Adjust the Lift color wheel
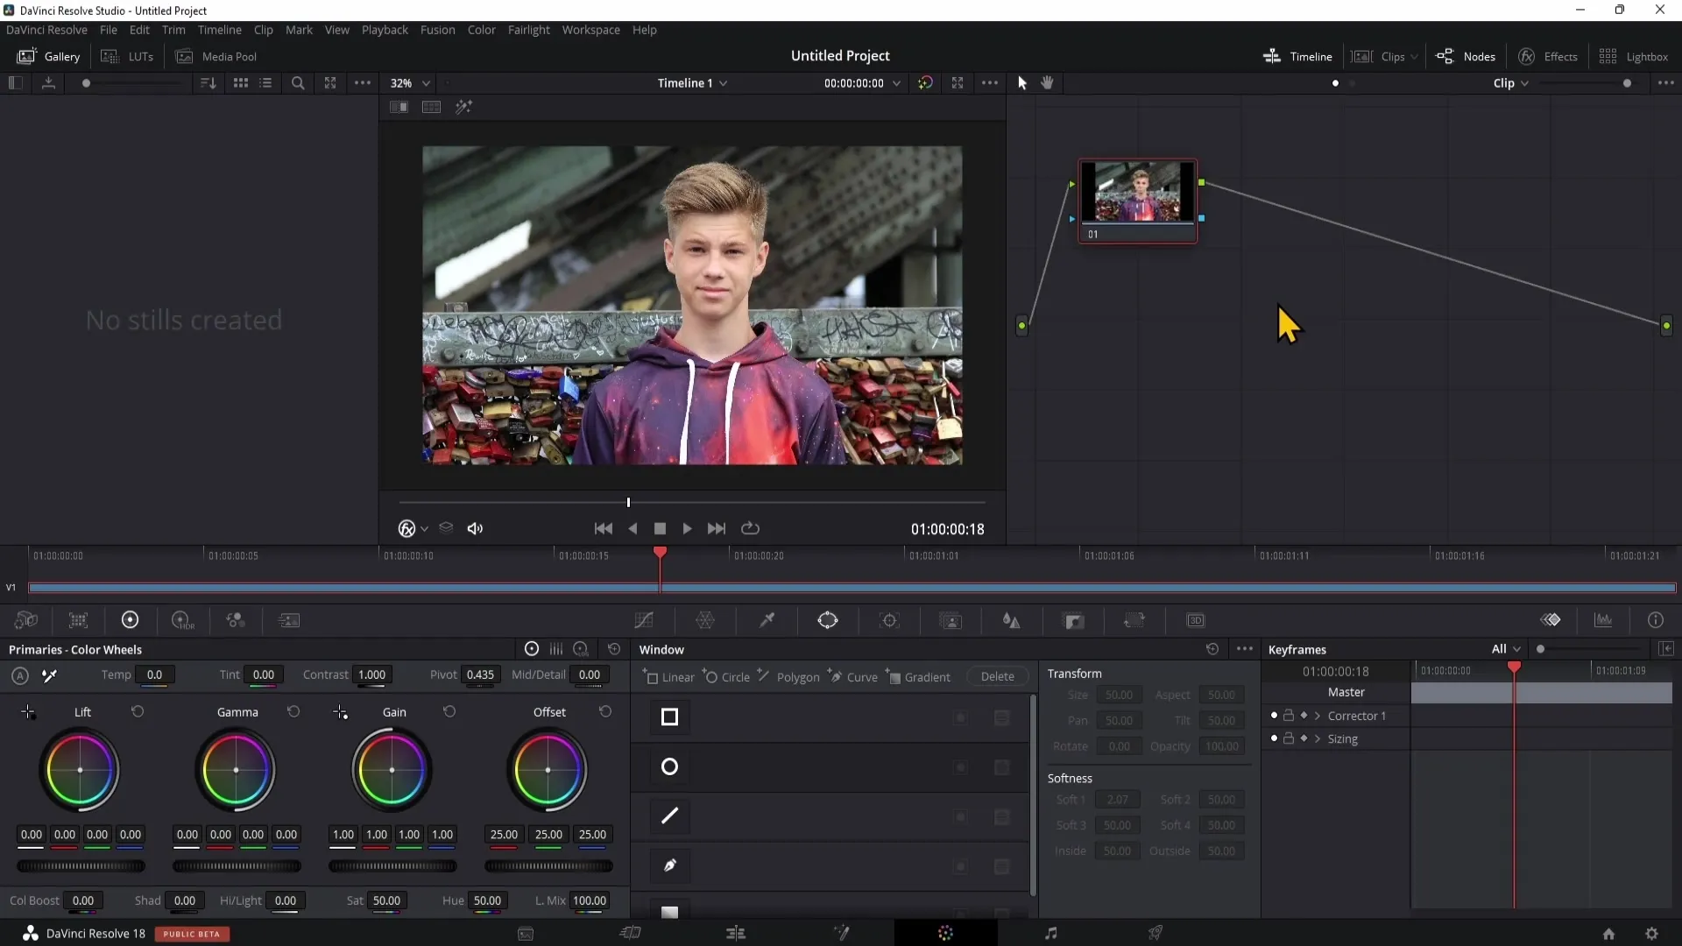 [x=80, y=770]
